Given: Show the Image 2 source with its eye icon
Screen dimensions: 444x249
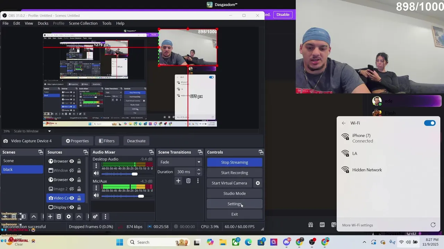Looking at the screenshot, I should point(71,189).
